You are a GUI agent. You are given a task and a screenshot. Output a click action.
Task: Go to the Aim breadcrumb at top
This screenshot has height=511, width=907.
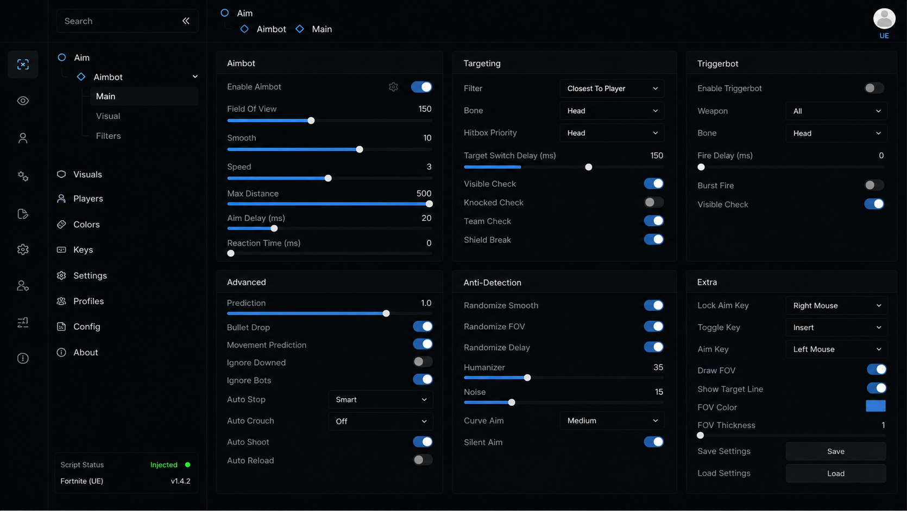tap(244, 13)
